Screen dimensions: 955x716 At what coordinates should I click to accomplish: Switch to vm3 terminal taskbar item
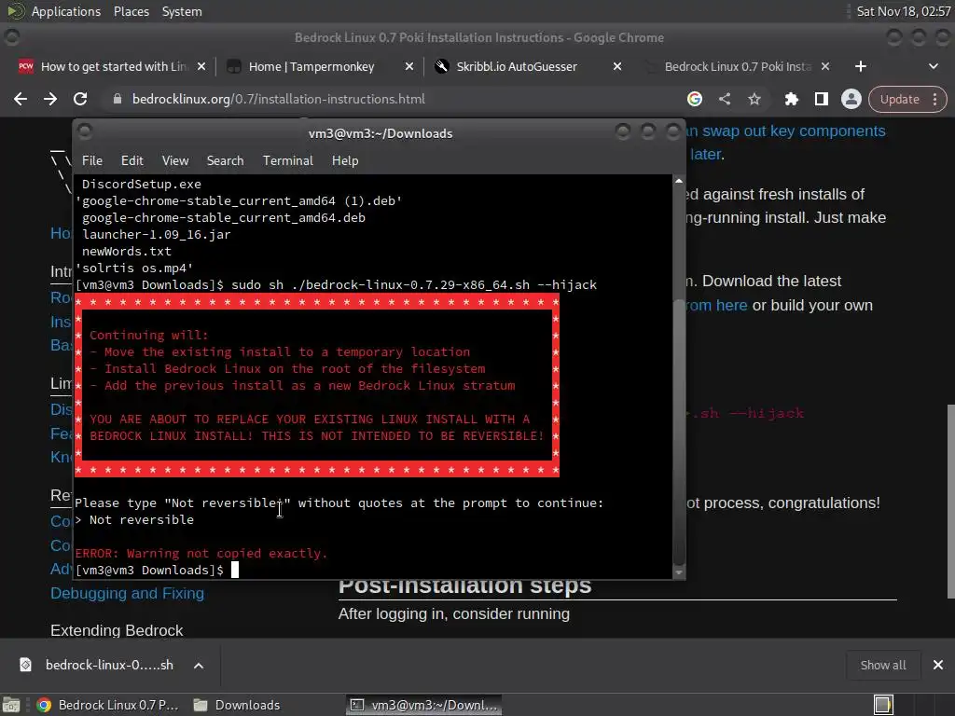(x=424, y=705)
